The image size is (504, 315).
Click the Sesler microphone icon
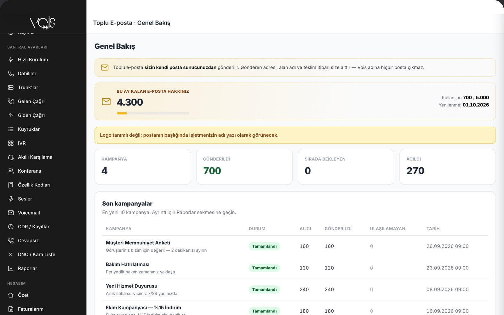tap(11, 199)
